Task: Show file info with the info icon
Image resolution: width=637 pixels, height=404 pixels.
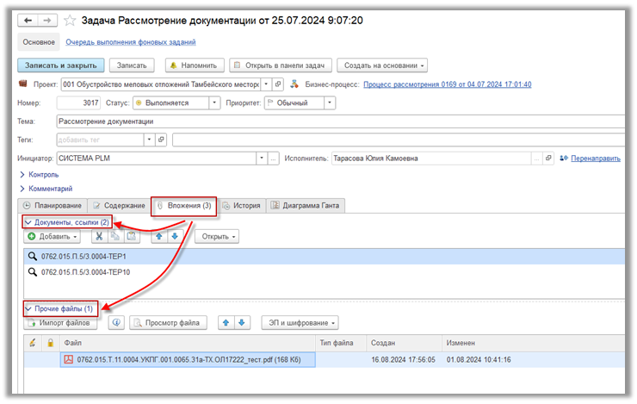Action: (116, 323)
